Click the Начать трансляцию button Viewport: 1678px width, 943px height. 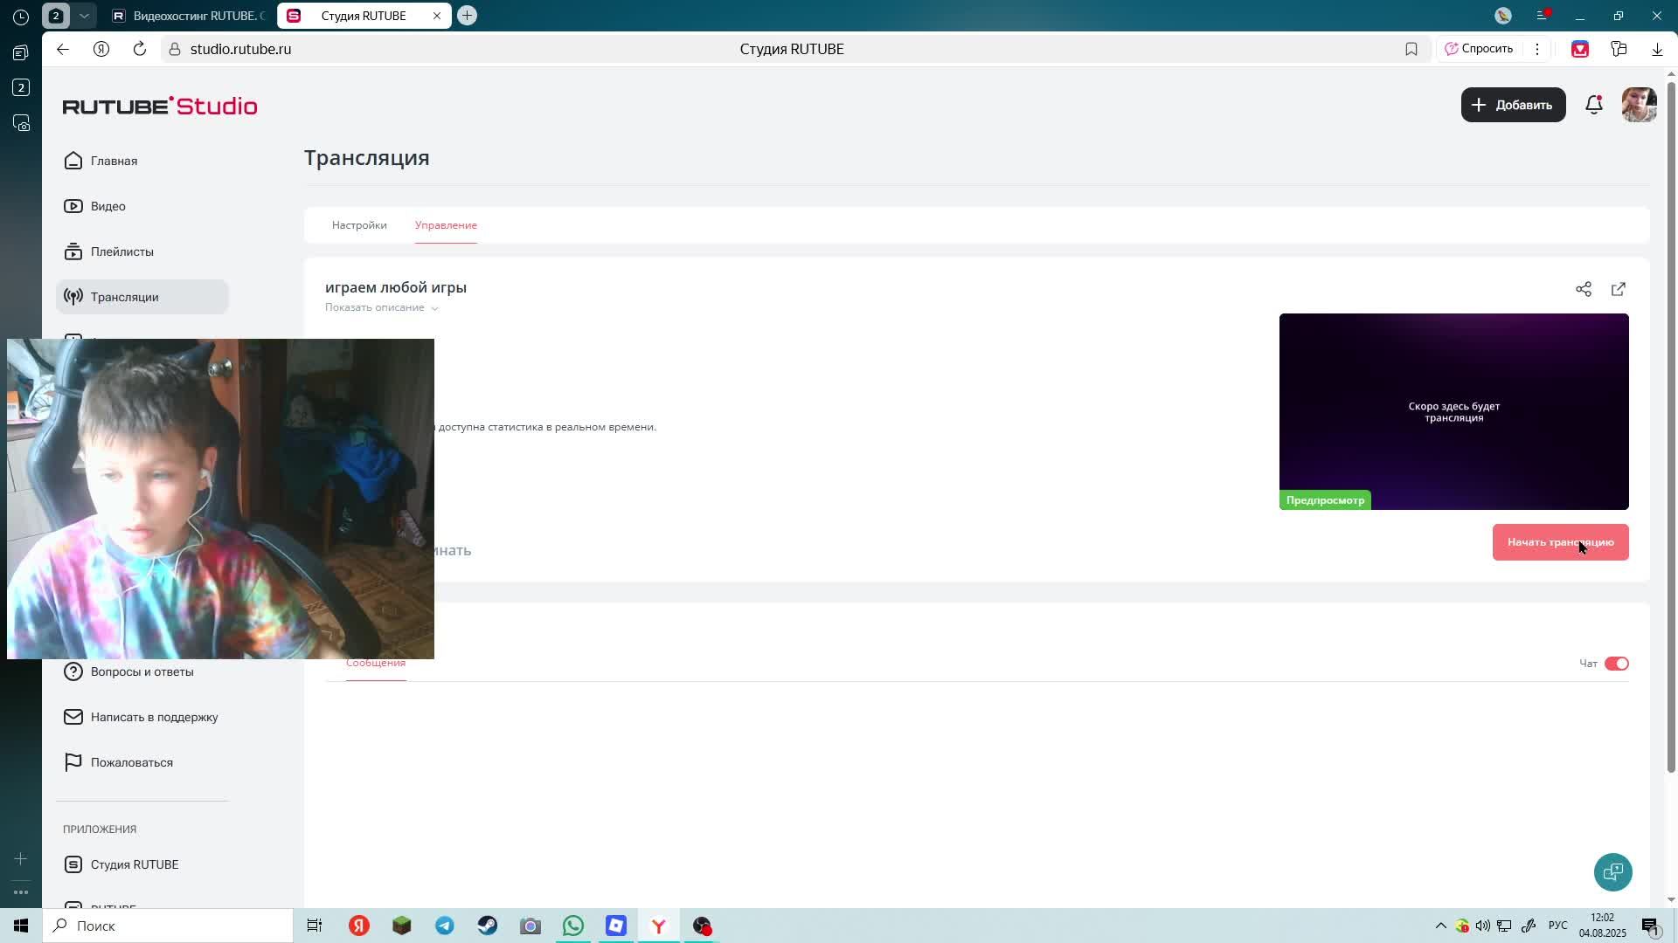click(1559, 542)
